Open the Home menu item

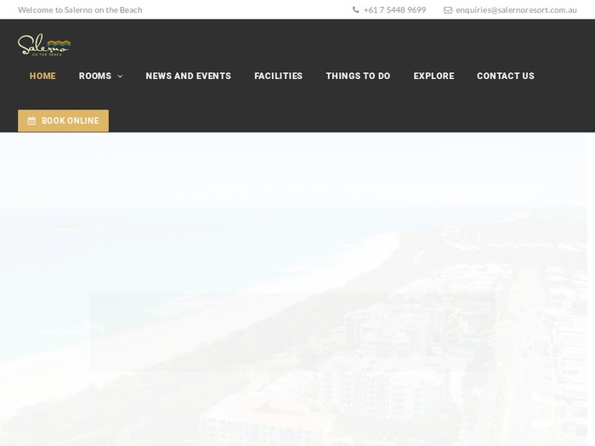click(42, 76)
